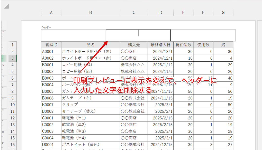Screen dimensions: 262x151
Task: Click the cell containing ガムテープ（布）
Action: click(x=91, y=98)
